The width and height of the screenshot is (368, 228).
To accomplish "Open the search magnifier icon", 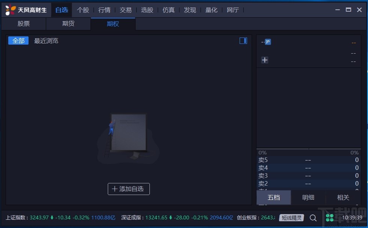I will coord(313,217).
